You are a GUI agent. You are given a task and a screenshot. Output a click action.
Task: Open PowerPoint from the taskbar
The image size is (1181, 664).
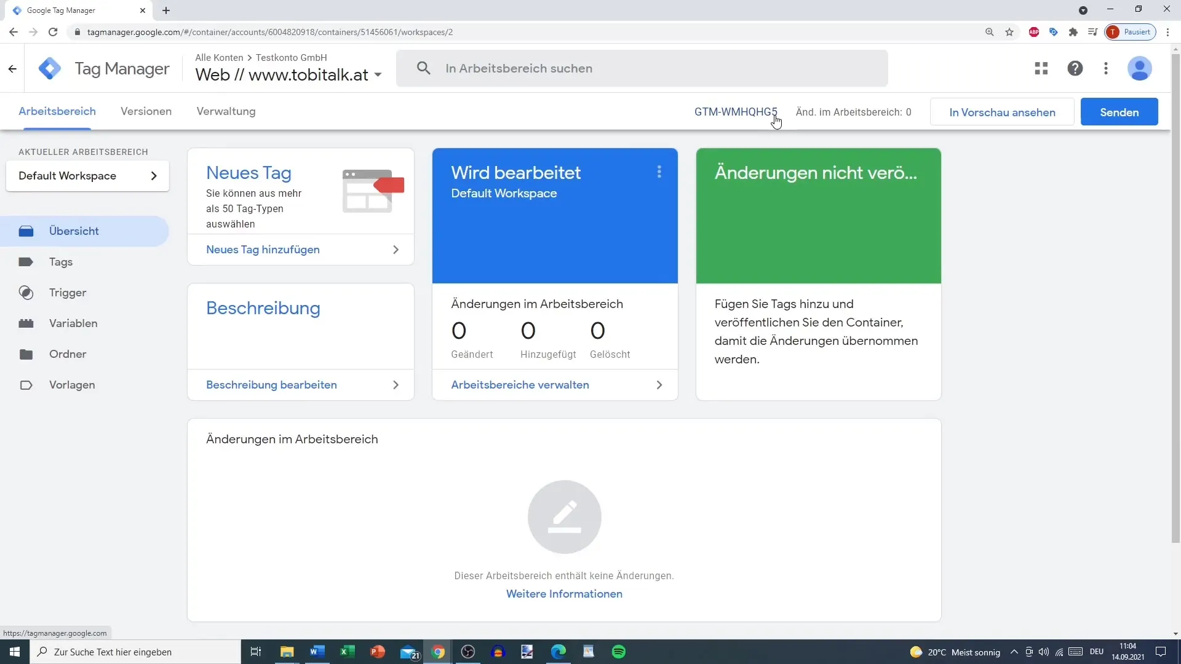(378, 652)
